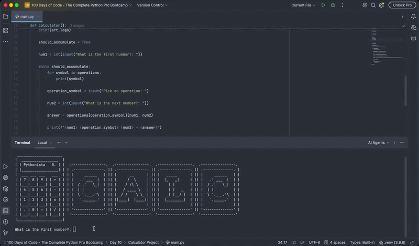
Task: Open Search Everywhere magnifier icon
Action: [x=373, y=5]
